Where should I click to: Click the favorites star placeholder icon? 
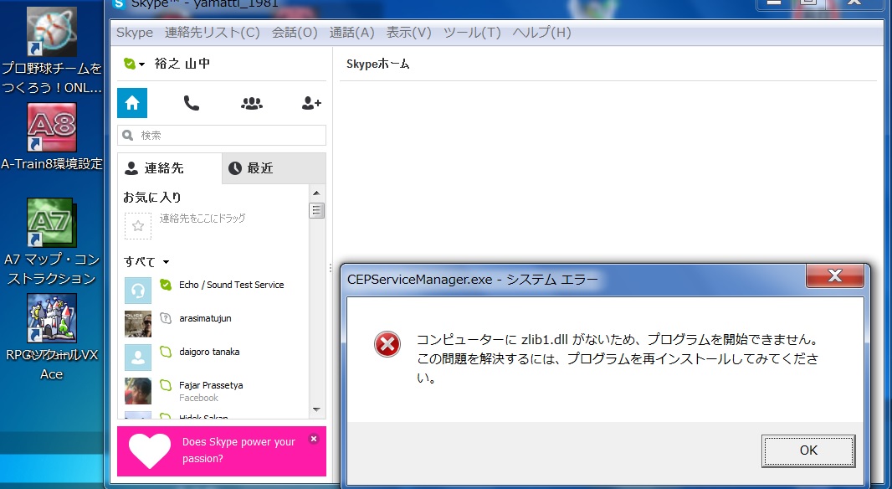(138, 226)
